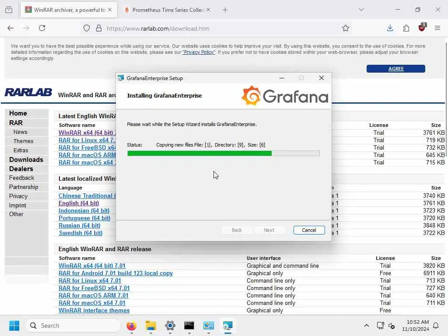The image size is (448, 336).
Task: Open the Windows Start menu
Action: coord(14,325)
